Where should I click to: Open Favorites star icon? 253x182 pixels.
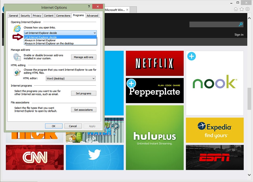242,9
